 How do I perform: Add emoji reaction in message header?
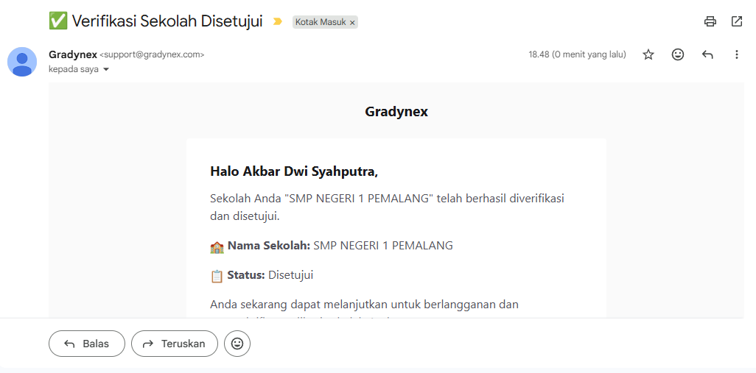click(x=678, y=55)
